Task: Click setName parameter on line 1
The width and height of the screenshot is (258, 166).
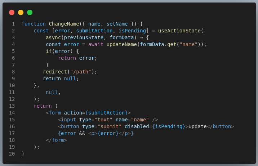Action: 117,24
